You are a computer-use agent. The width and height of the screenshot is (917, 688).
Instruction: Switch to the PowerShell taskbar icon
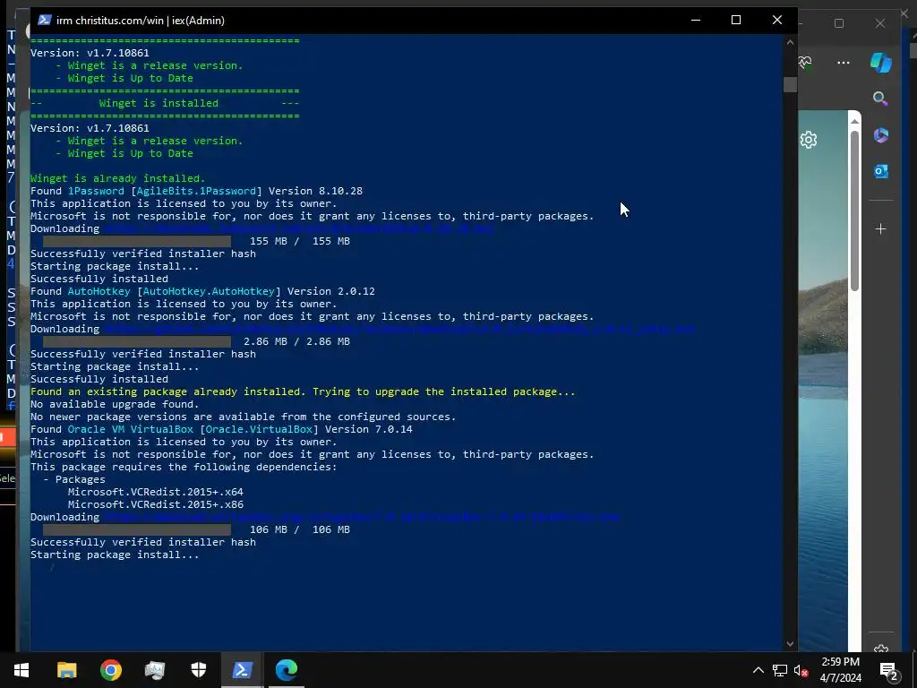pos(242,669)
